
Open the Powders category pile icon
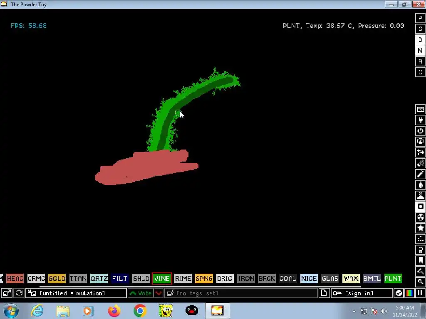420,196
